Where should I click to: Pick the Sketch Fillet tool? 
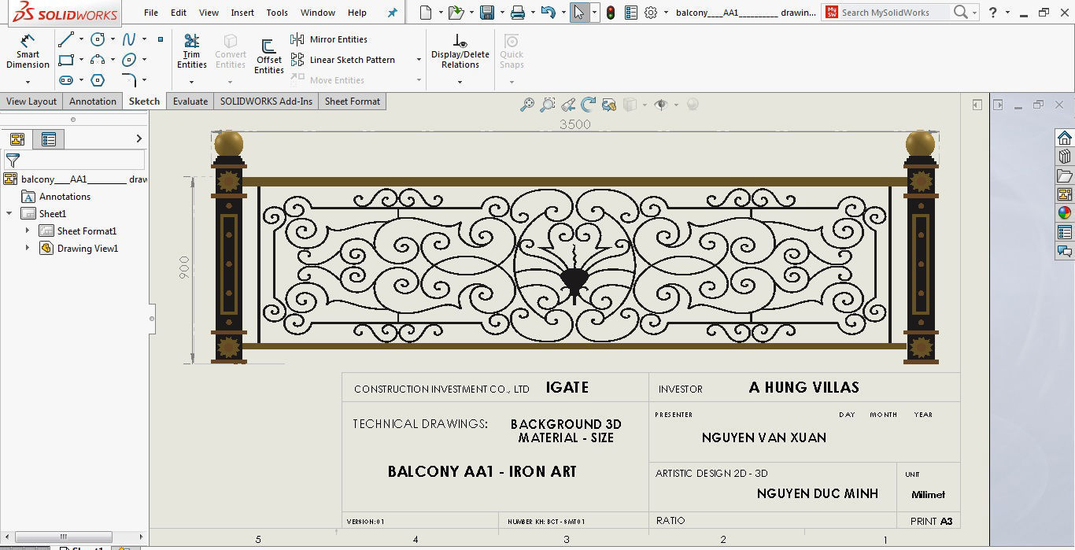point(129,79)
